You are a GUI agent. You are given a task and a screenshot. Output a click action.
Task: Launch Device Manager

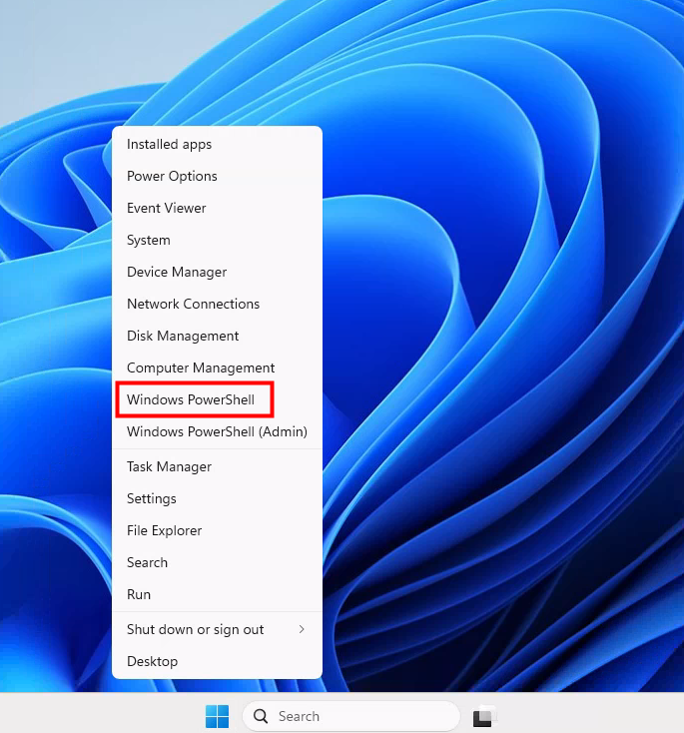click(177, 272)
